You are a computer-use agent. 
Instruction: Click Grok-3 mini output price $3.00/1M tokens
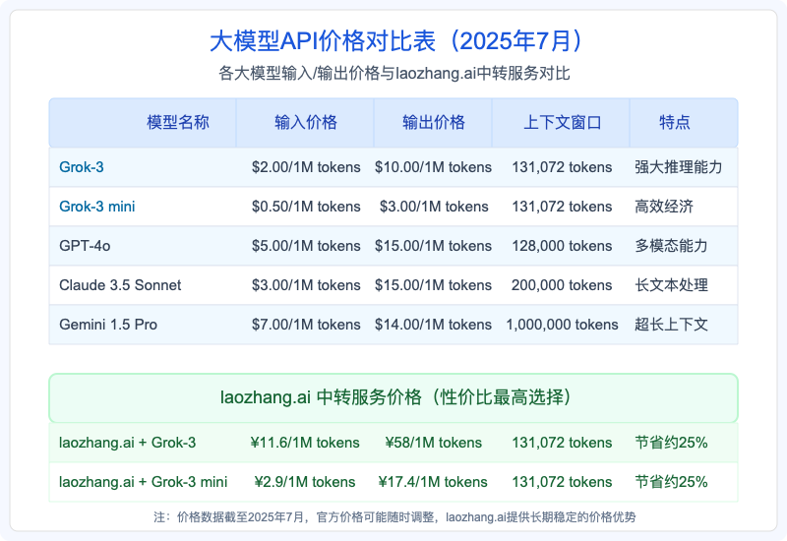(x=434, y=207)
